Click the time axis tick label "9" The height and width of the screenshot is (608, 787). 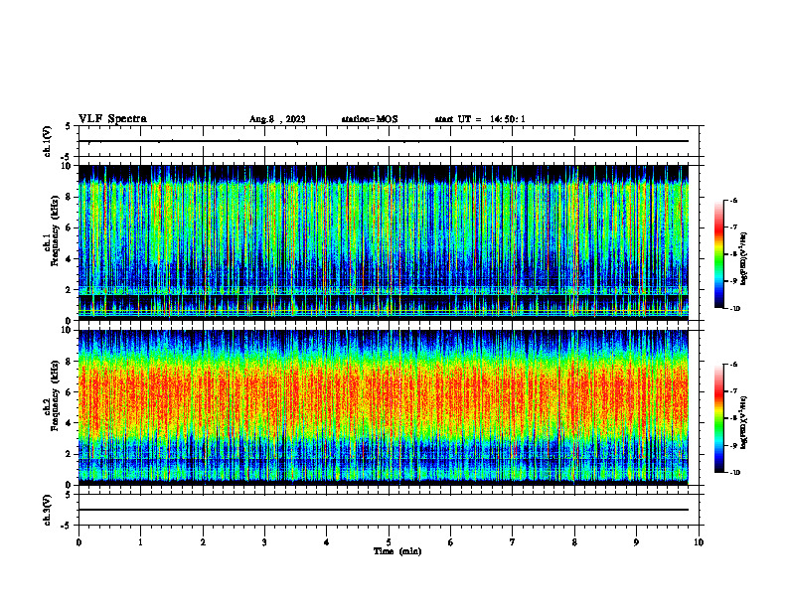(x=636, y=542)
